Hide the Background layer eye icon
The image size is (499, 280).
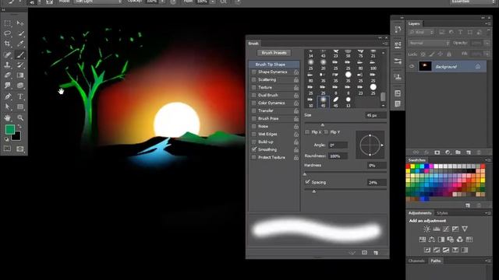[x=412, y=66]
